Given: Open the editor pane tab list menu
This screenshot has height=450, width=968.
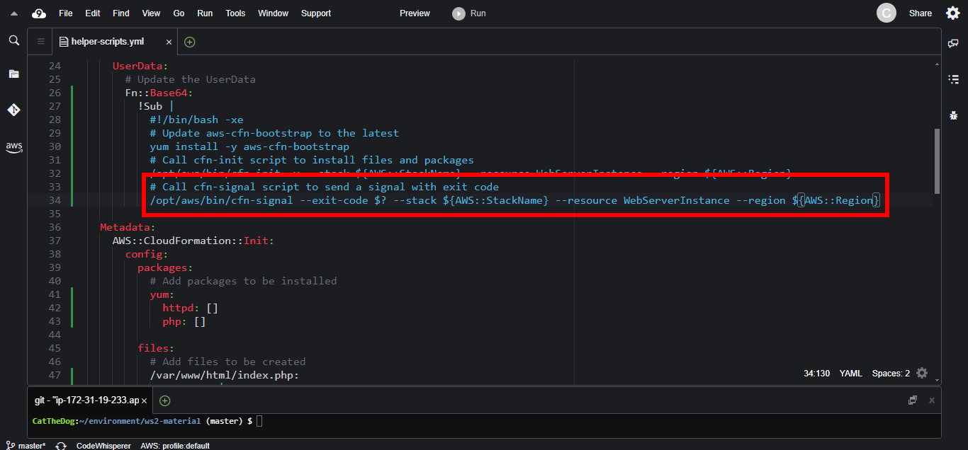Looking at the screenshot, I should point(40,42).
